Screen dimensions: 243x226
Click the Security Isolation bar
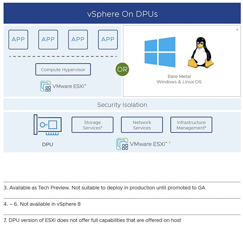coord(122,105)
